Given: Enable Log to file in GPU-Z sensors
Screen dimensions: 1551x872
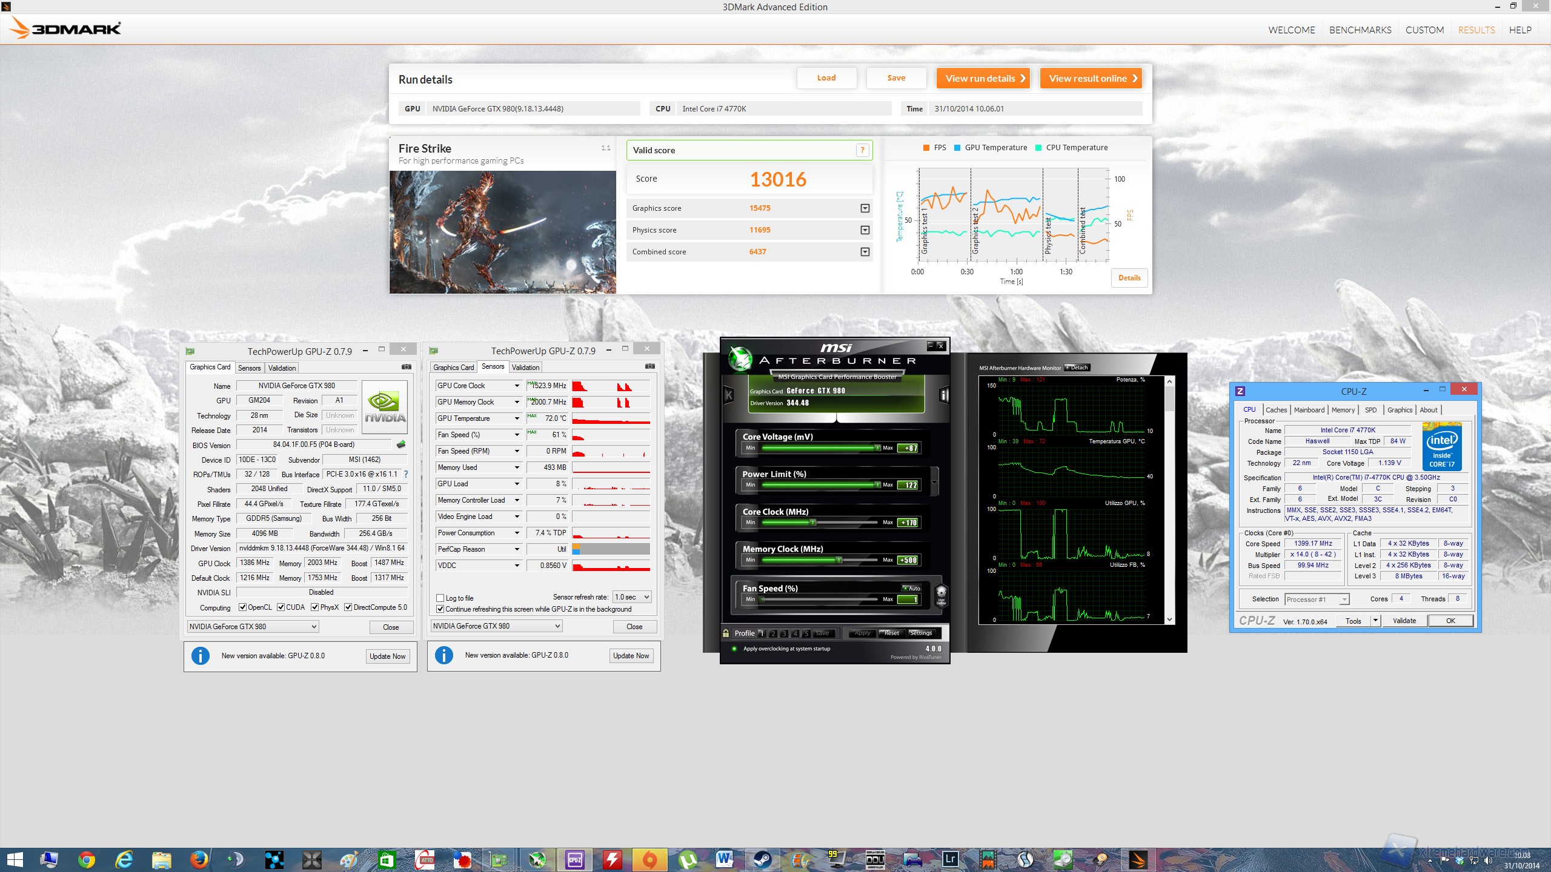Looking at the screenshot, I should click(x=440, y=598).
